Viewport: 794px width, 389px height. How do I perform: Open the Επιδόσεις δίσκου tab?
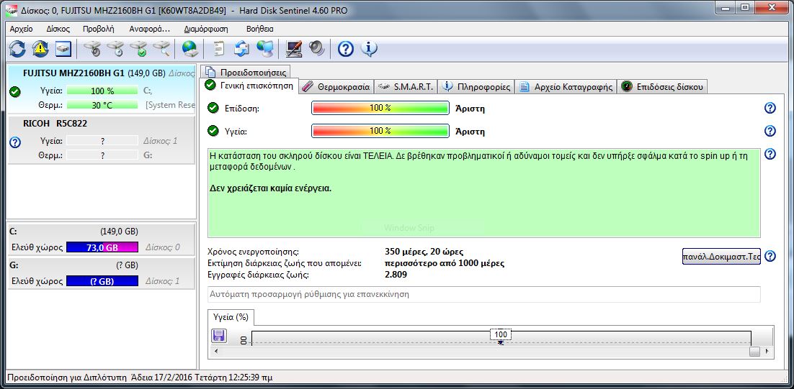pyautogui.click(x=662, y=87)
